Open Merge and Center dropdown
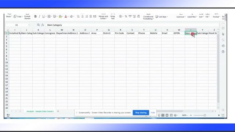The height and width of the screenshot is (132, 235). point(103,17)
